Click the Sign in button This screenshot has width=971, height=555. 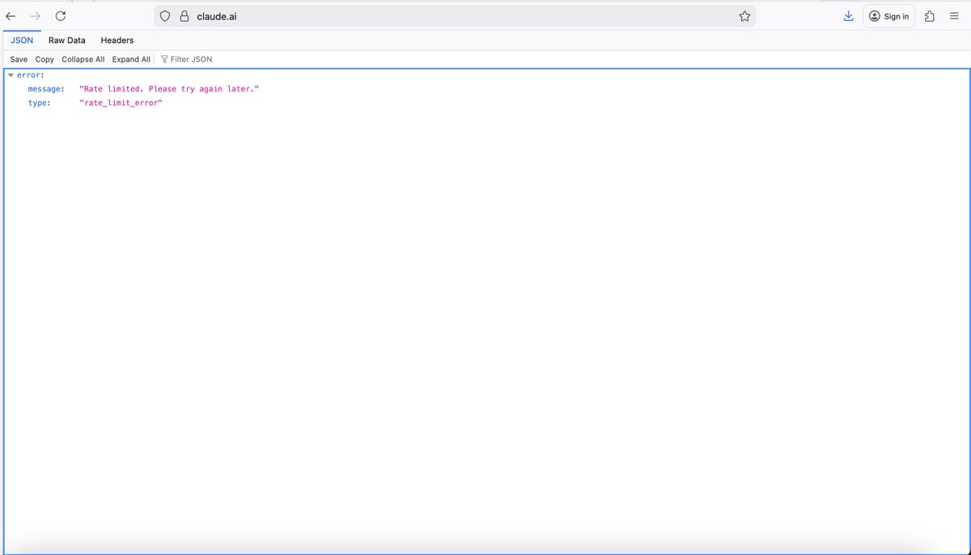pos(888,16)
